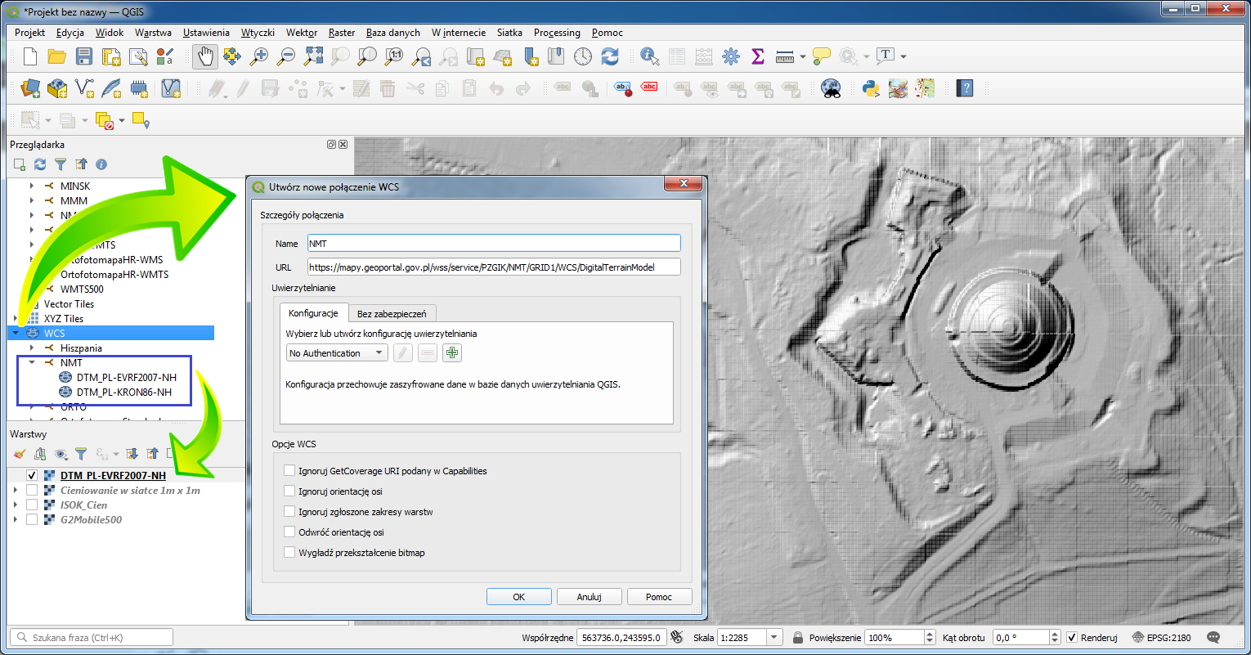The image size is (1251, 655).
Task: Click the Save Project floppy icon
Action: point(84,56)
